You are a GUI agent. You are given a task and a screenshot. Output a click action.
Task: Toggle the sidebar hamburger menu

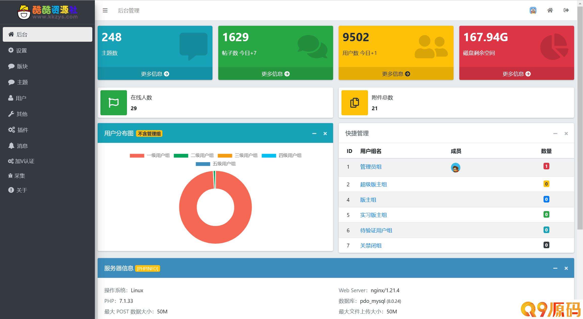coord(105,10)
